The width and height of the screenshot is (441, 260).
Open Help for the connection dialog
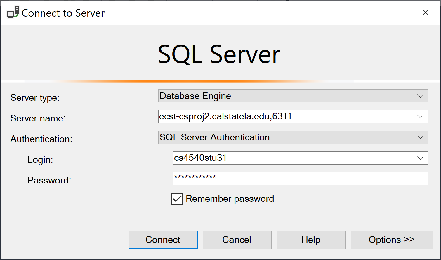(x=311, y=240)
